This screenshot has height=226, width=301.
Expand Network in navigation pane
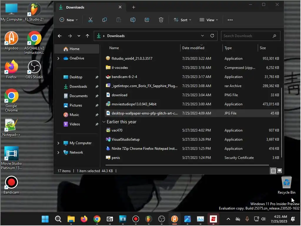[58, 152]
